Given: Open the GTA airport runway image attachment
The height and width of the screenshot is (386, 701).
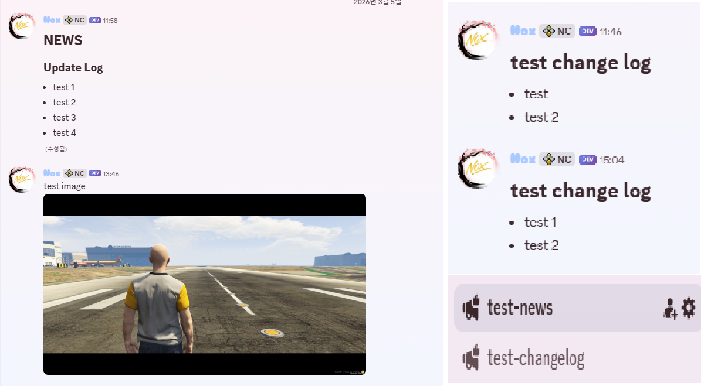Looking at the screenshot, I should click(205, 284).
